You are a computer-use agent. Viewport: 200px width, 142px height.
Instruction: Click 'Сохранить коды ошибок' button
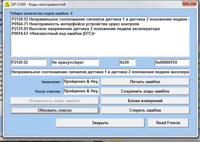point(145,91)
